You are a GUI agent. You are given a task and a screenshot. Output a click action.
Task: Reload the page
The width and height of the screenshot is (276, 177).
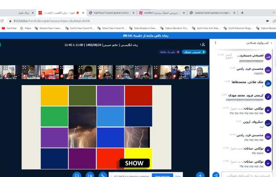point(2,21)
